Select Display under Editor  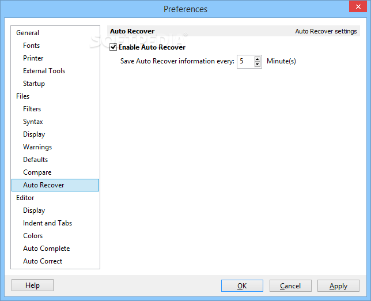click(34, 210)
